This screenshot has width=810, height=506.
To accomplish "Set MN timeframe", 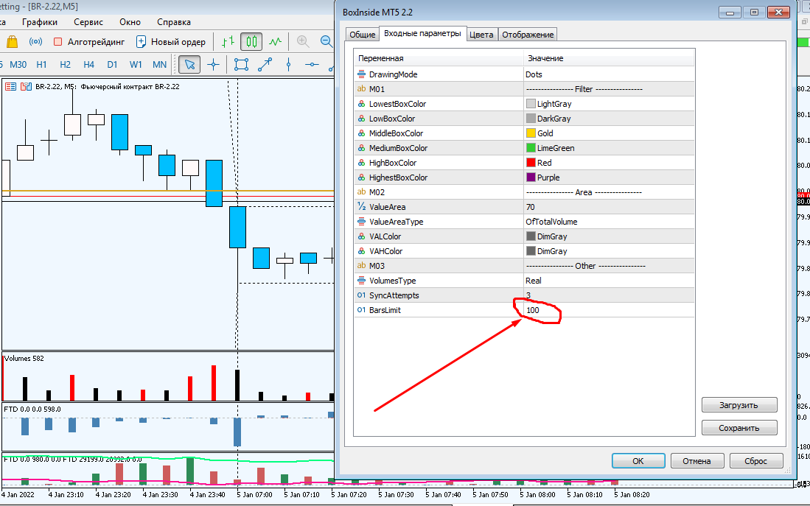I will 160,65.
